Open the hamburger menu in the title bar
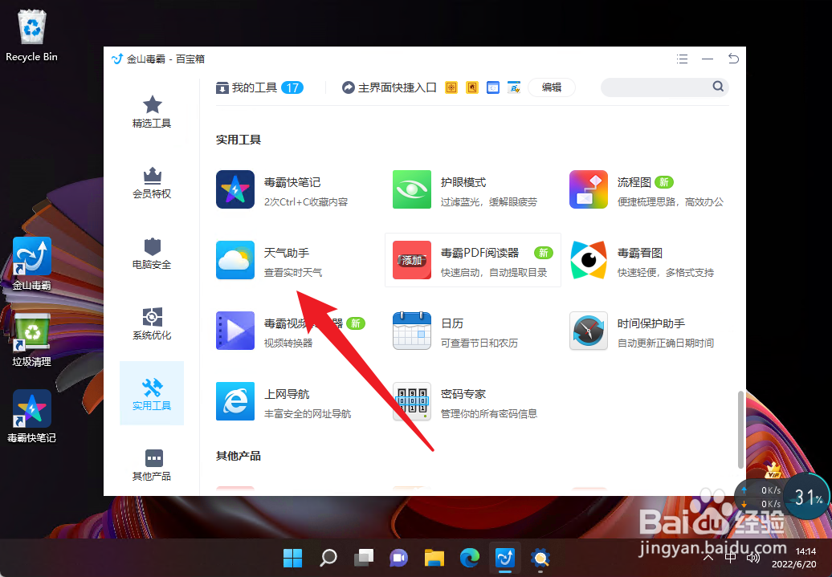This screenshot has height=577, width=832. [x=683, y=59]
